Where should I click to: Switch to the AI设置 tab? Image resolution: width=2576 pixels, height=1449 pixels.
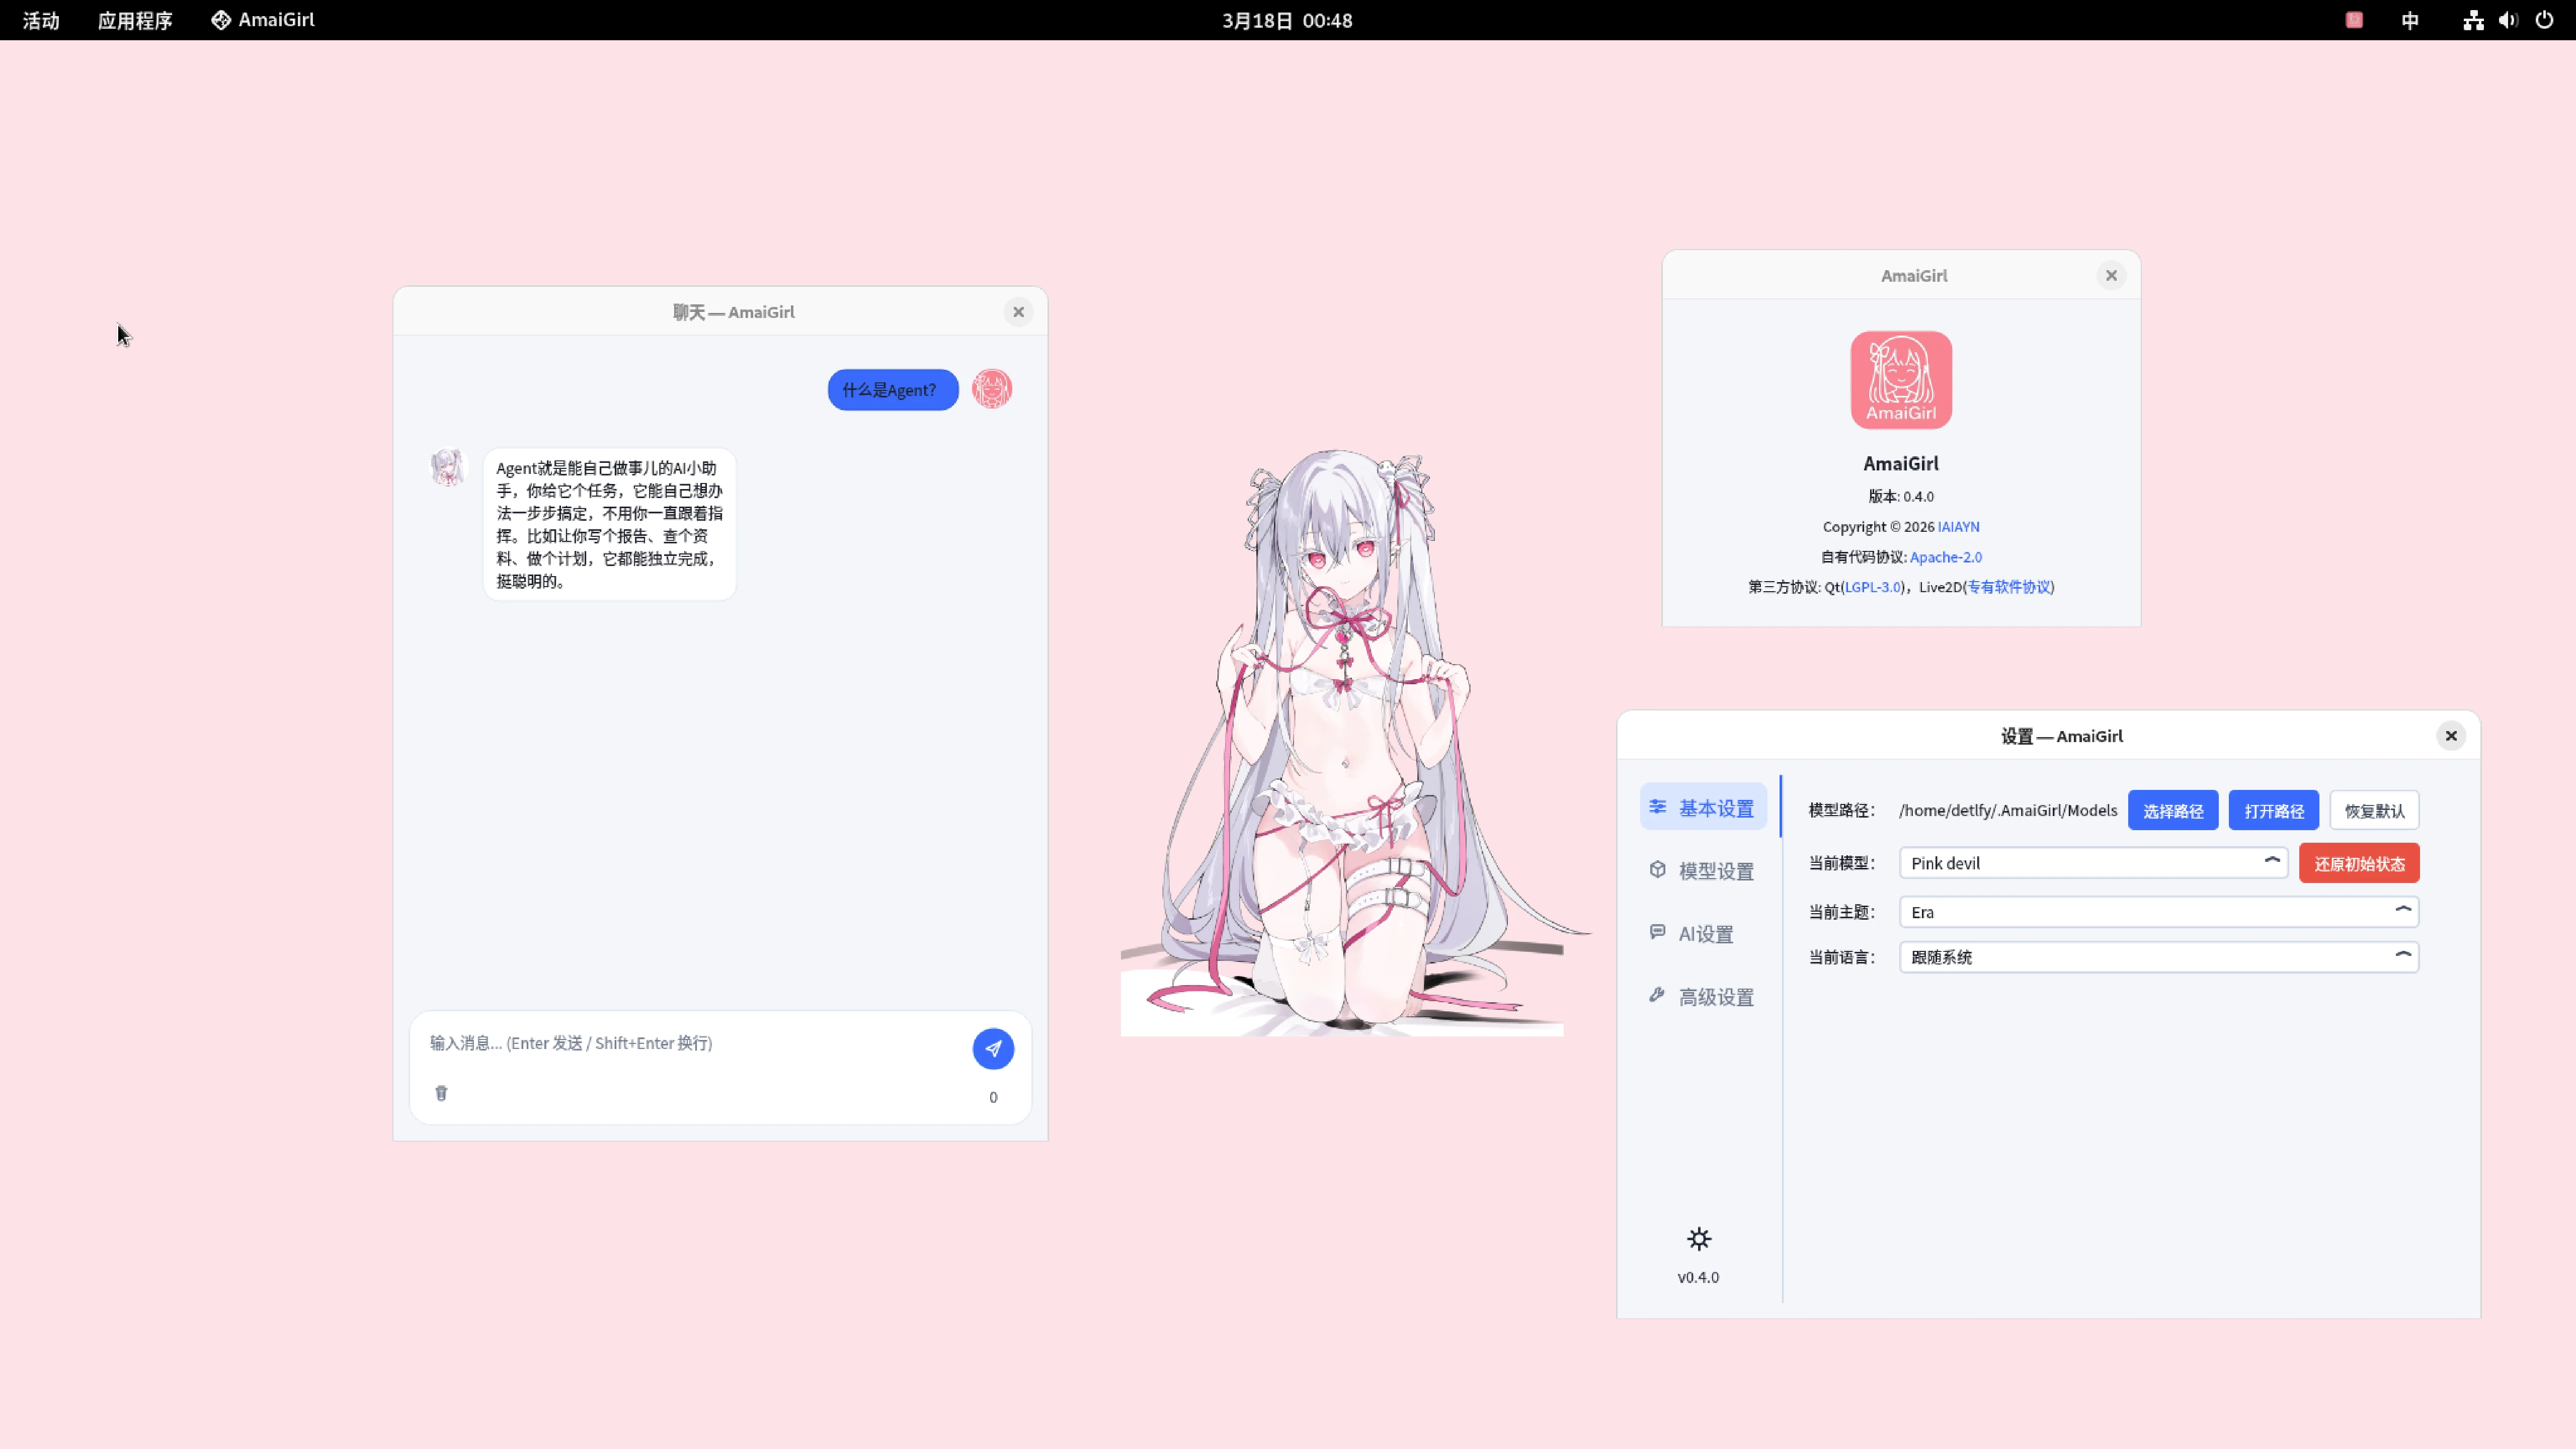point(1704,934)
